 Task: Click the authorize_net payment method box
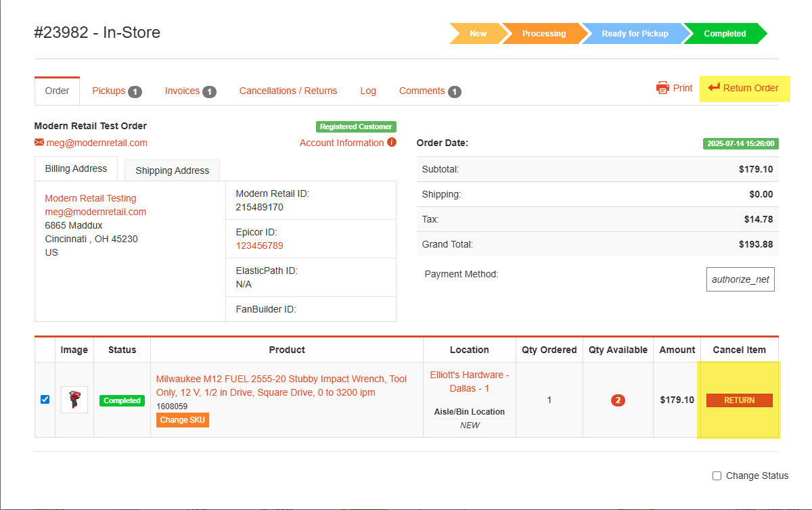click(740, 279)
